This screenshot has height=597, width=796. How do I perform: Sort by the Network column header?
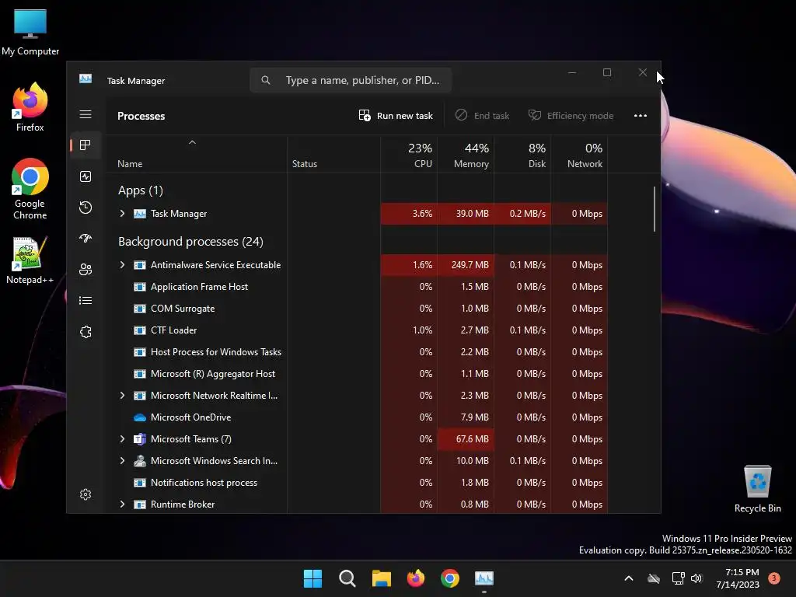579,155
